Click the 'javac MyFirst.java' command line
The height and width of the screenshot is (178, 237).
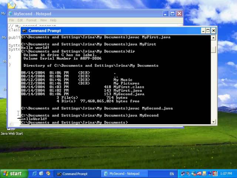click(96, 37)
